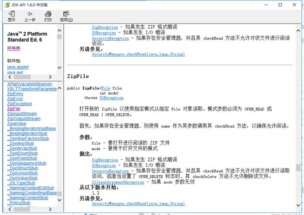Open the _DynStructStub class link

[23, 168]
